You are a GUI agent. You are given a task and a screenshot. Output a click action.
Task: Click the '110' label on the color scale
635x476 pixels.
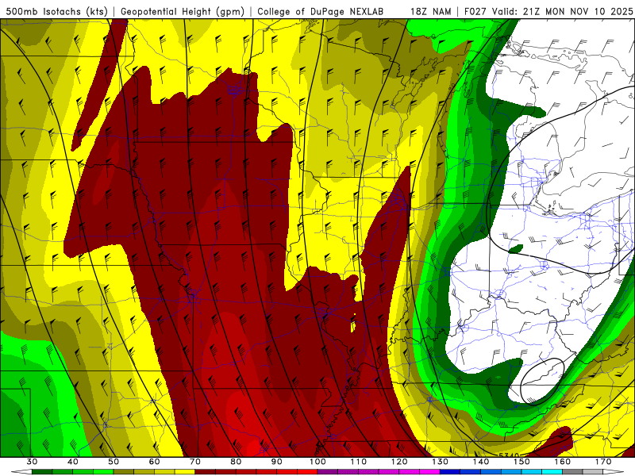359,462
